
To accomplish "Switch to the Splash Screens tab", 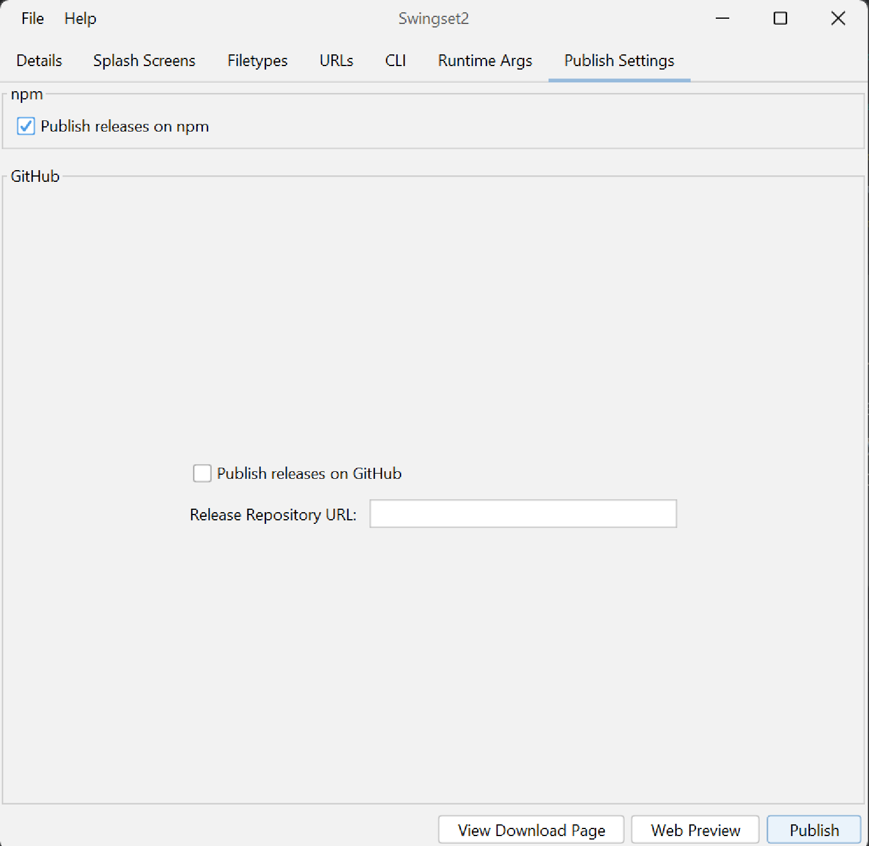I will coord(144,60).
